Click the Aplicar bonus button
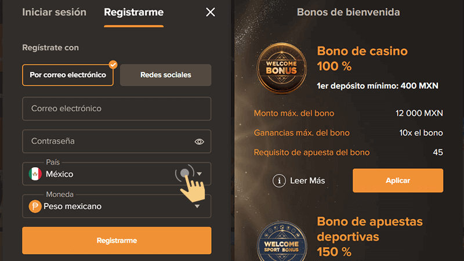This screenshot has width=464, height=261. tap(397, 180)
